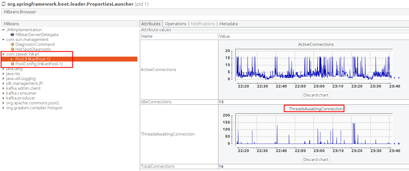Collapse the JMImplementation branch
Viewport: 409px width, 171px height.
point(3,30)
